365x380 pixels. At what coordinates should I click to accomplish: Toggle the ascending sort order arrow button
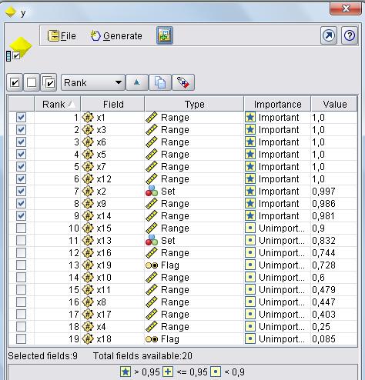(x=137, y=82)
